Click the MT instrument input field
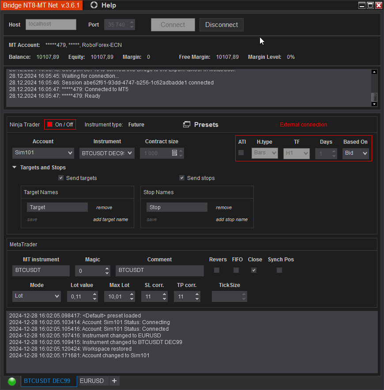Screen dimensions: 384x390 (x=41, y=270)
